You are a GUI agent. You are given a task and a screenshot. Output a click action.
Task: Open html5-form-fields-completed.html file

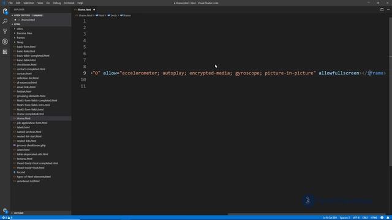(37, 100)
